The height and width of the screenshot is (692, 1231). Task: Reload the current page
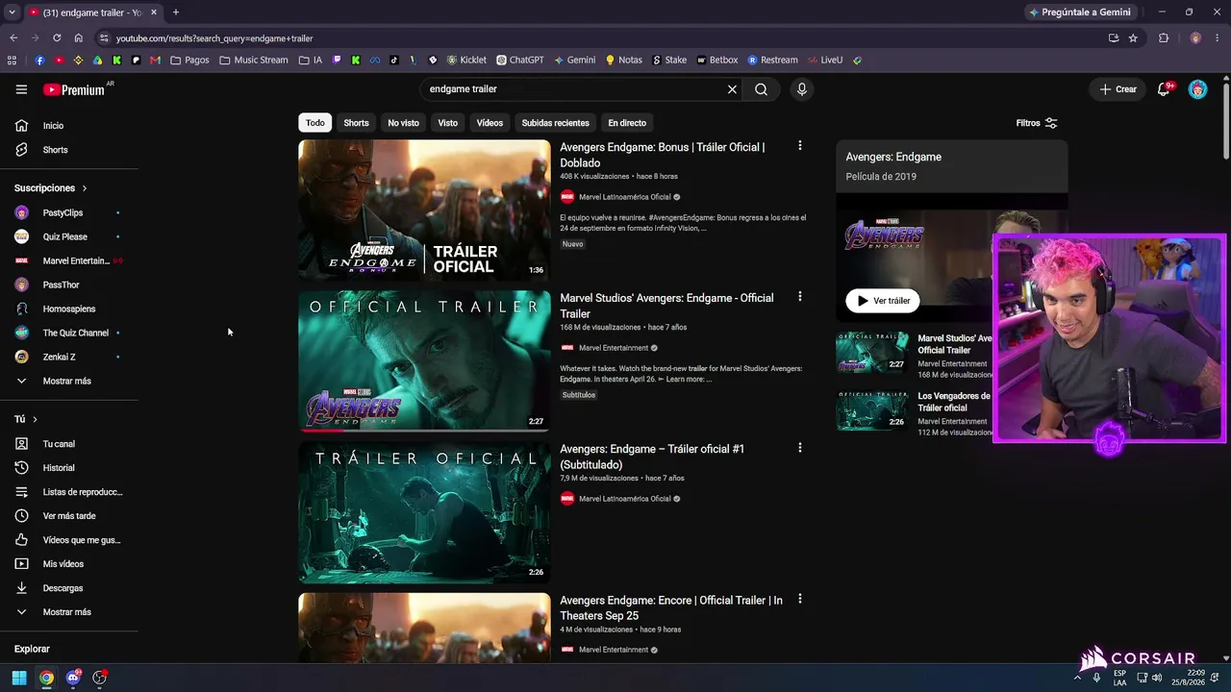[57, 38]
